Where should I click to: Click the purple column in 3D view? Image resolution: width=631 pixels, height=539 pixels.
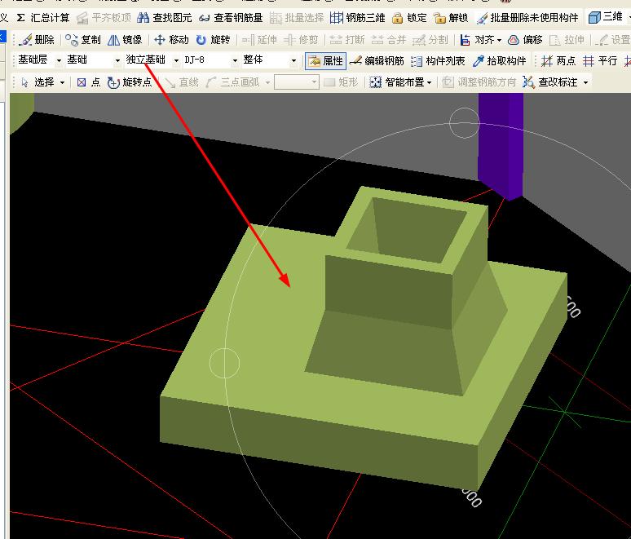(x=501, y=147)
